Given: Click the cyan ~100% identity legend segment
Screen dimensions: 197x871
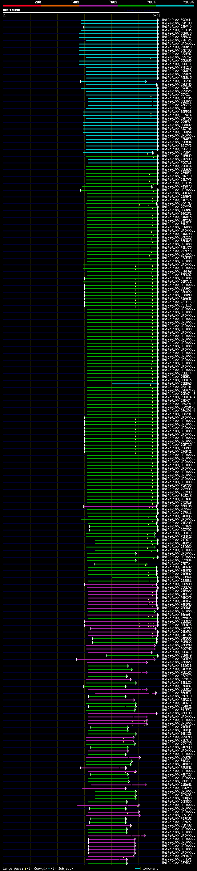Looking at the screenshot, I should [175, 6].
